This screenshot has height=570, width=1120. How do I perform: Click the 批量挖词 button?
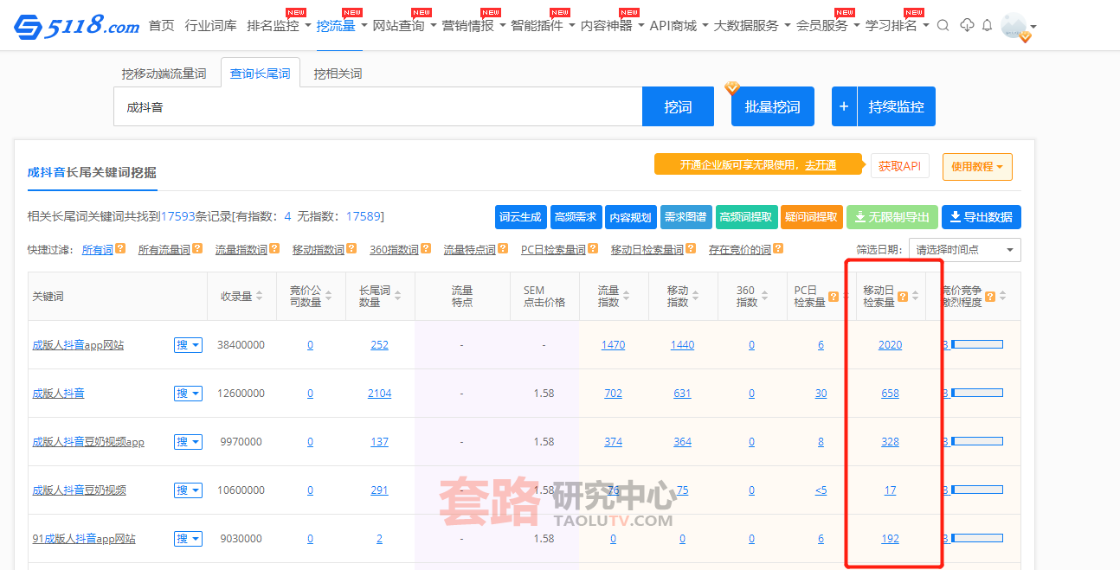coord(772,107)
